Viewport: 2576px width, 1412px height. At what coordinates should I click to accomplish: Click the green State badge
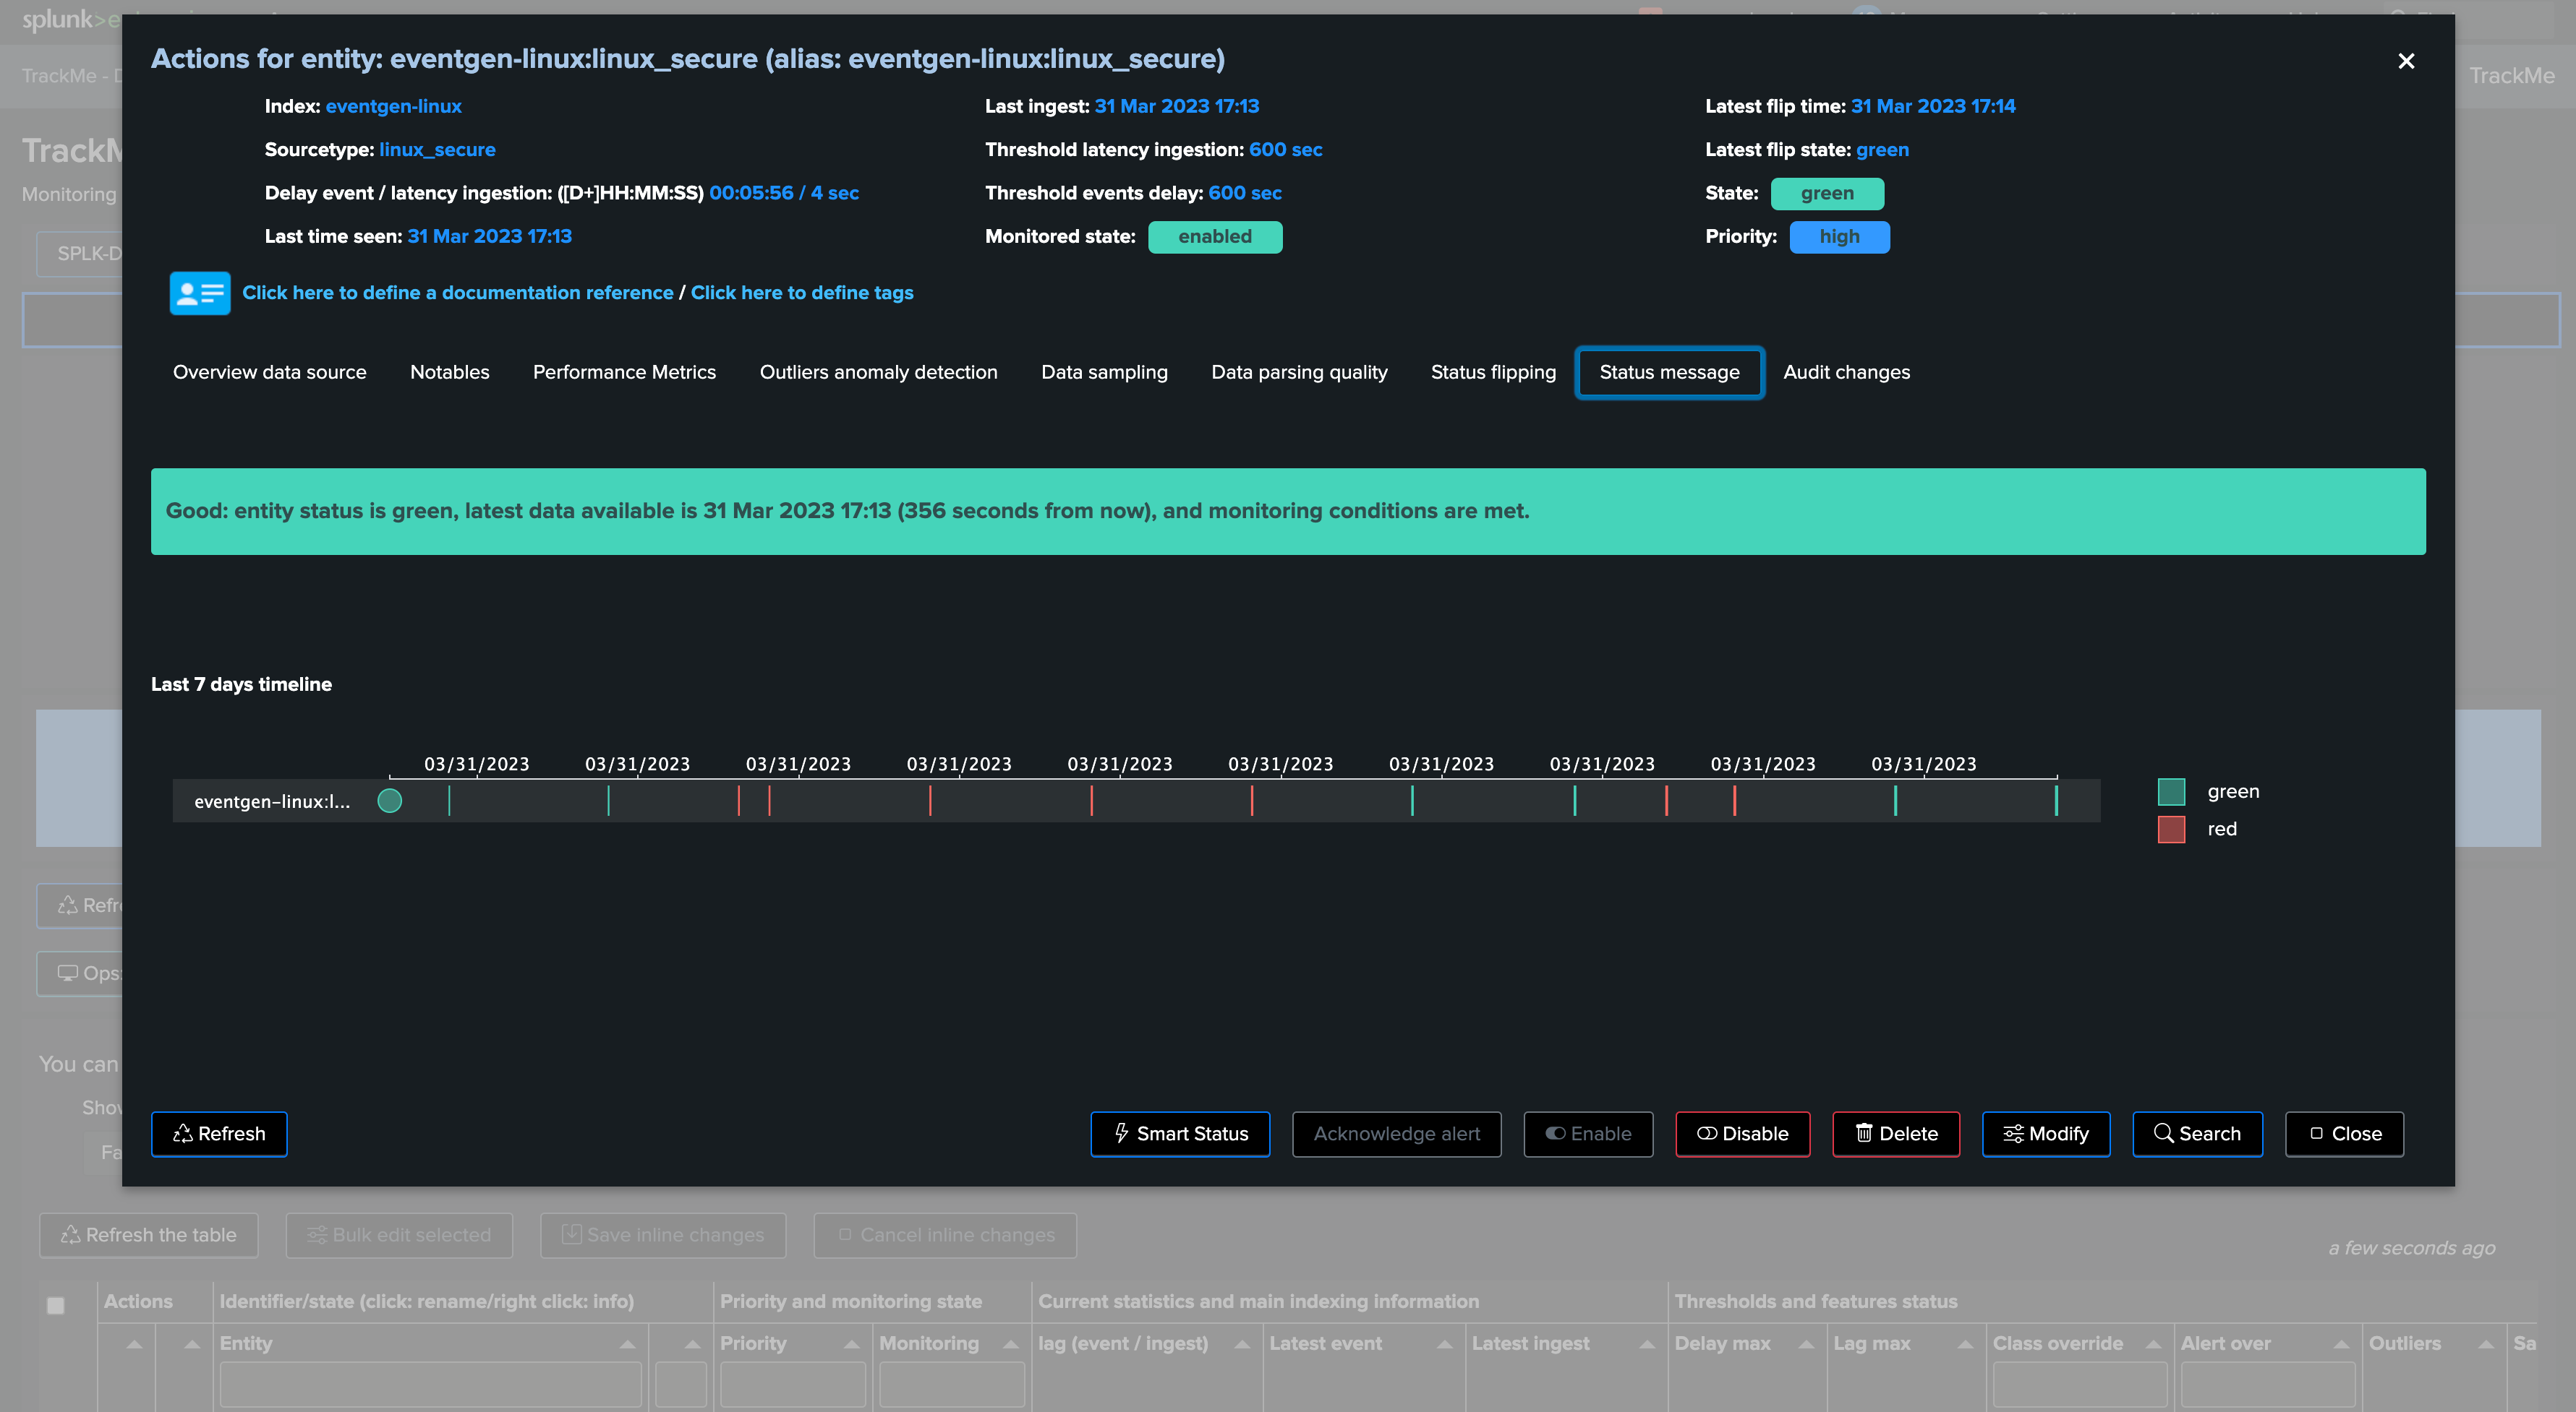[x=1827, y=193]
